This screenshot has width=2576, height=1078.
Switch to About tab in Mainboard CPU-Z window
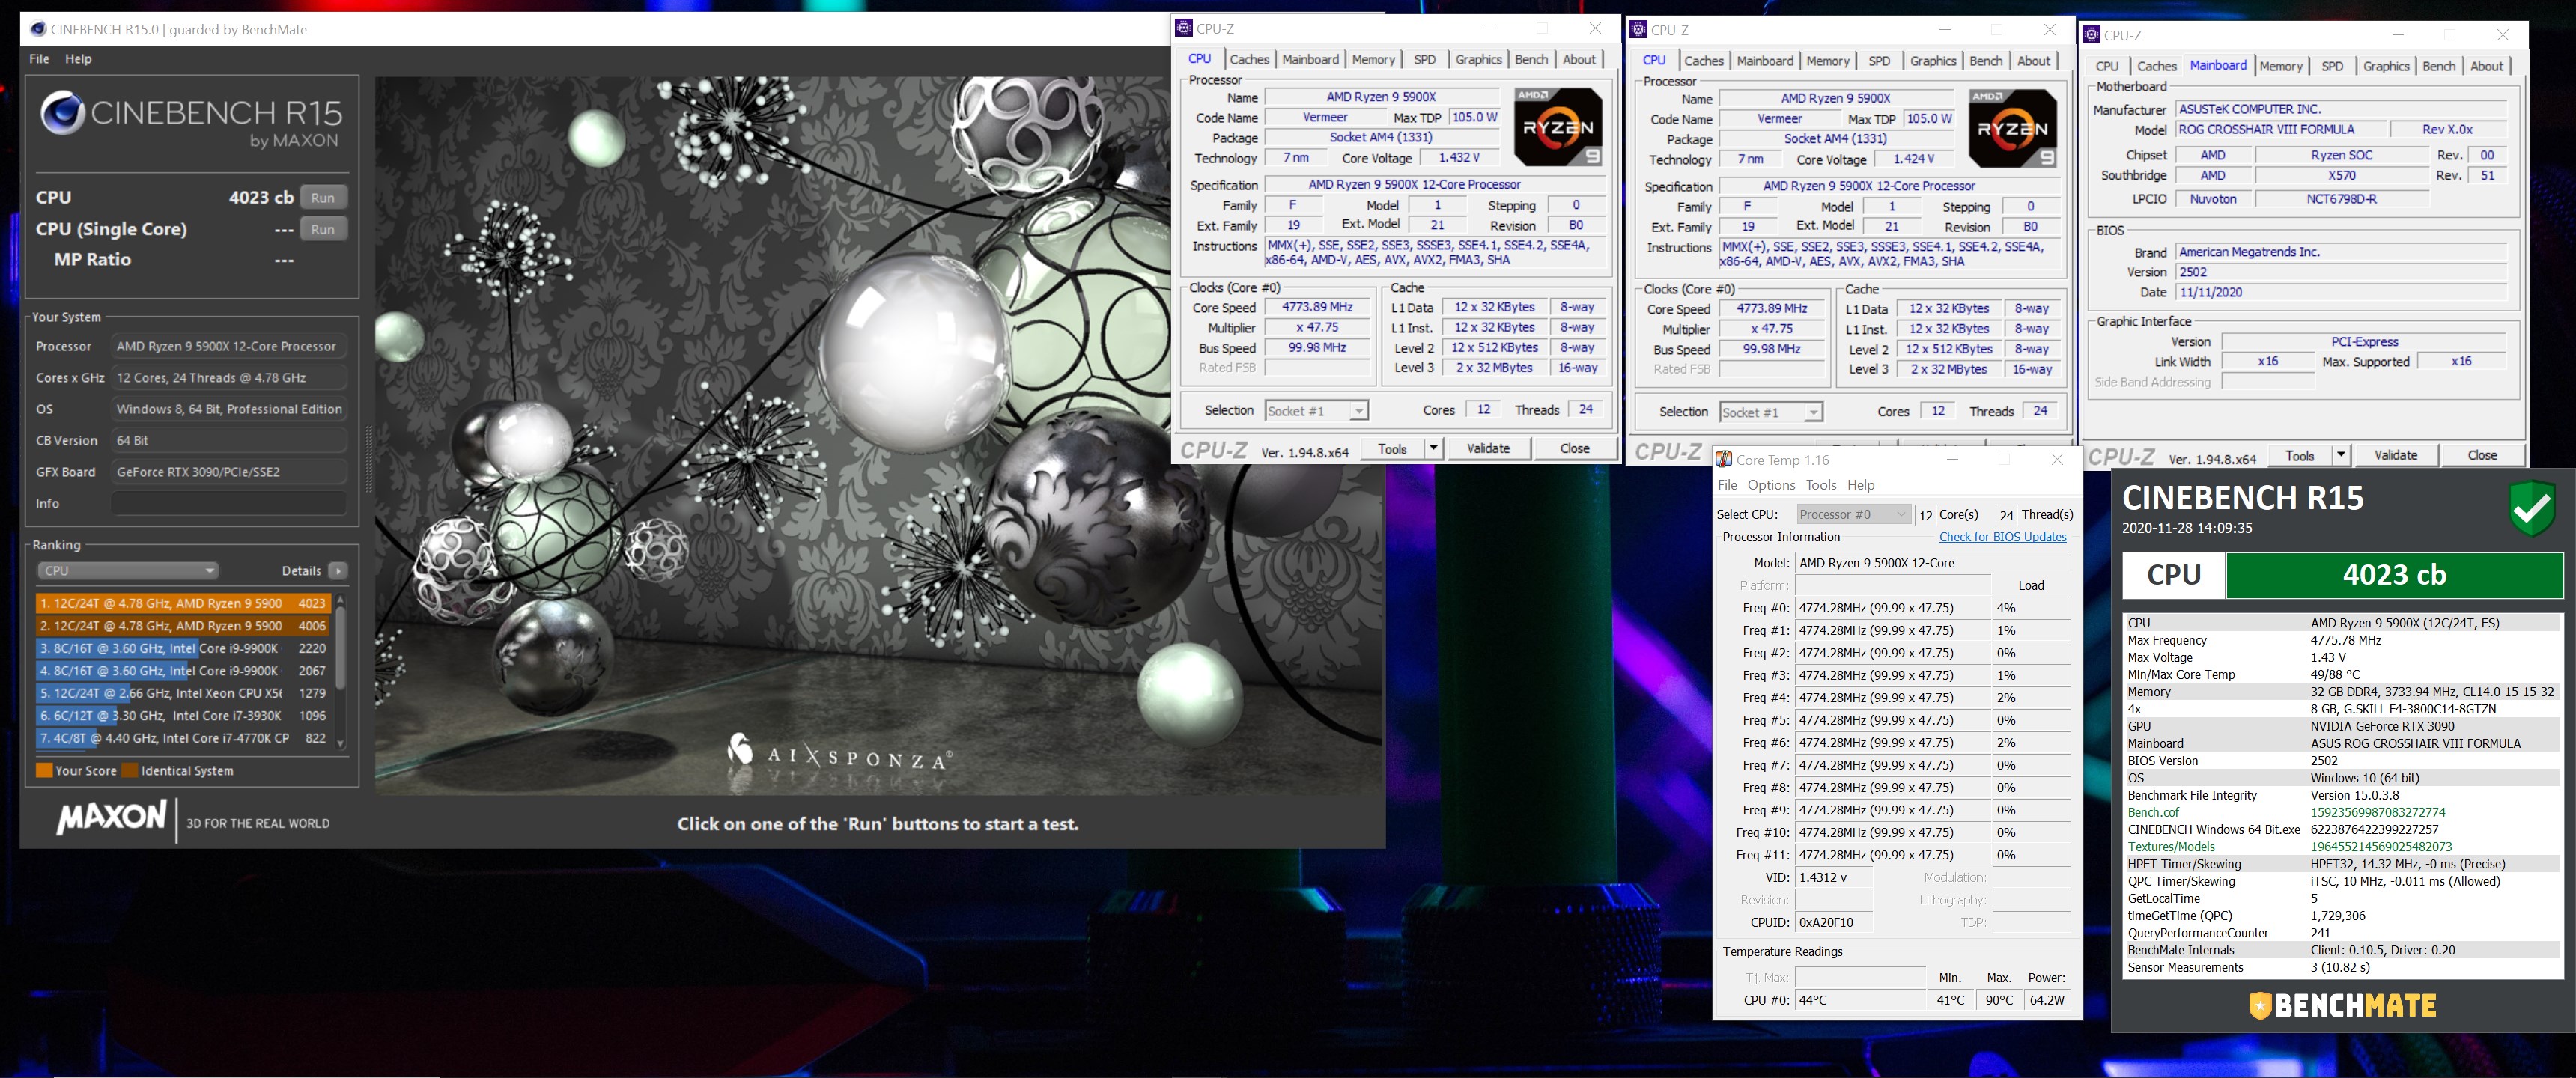(x=2486, y=67)
